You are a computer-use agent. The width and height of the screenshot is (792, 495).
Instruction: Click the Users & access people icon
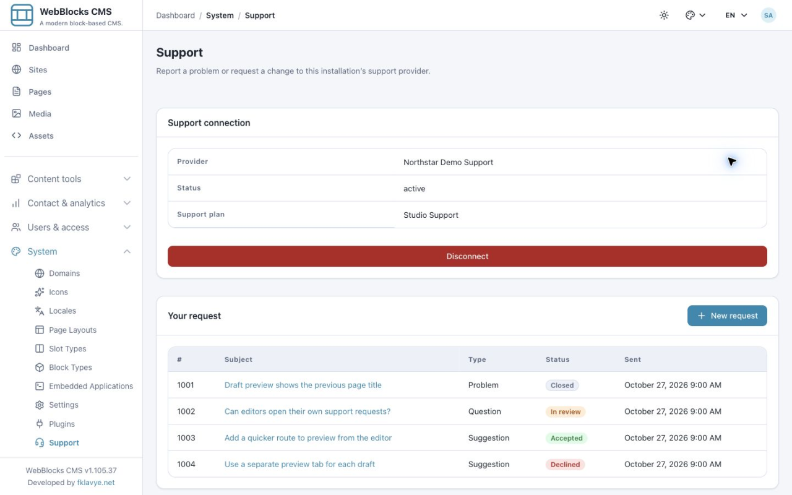(x=16, y=227)
